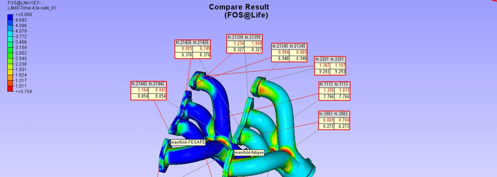Click the 4.079 legend label

click(21, 31)
